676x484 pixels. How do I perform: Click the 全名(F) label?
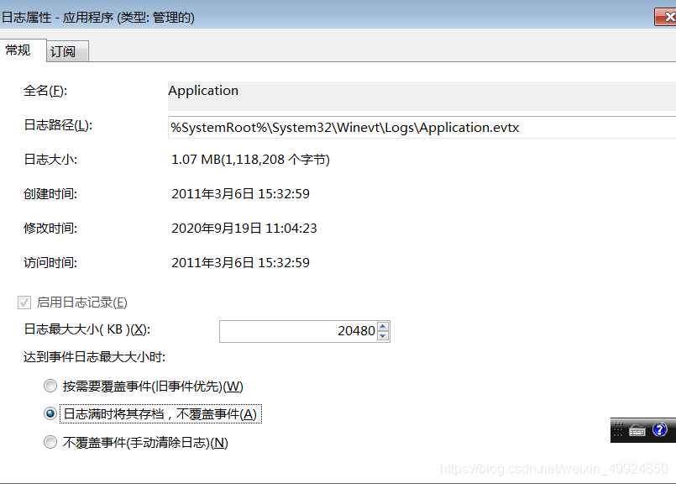tap(45, 91)
